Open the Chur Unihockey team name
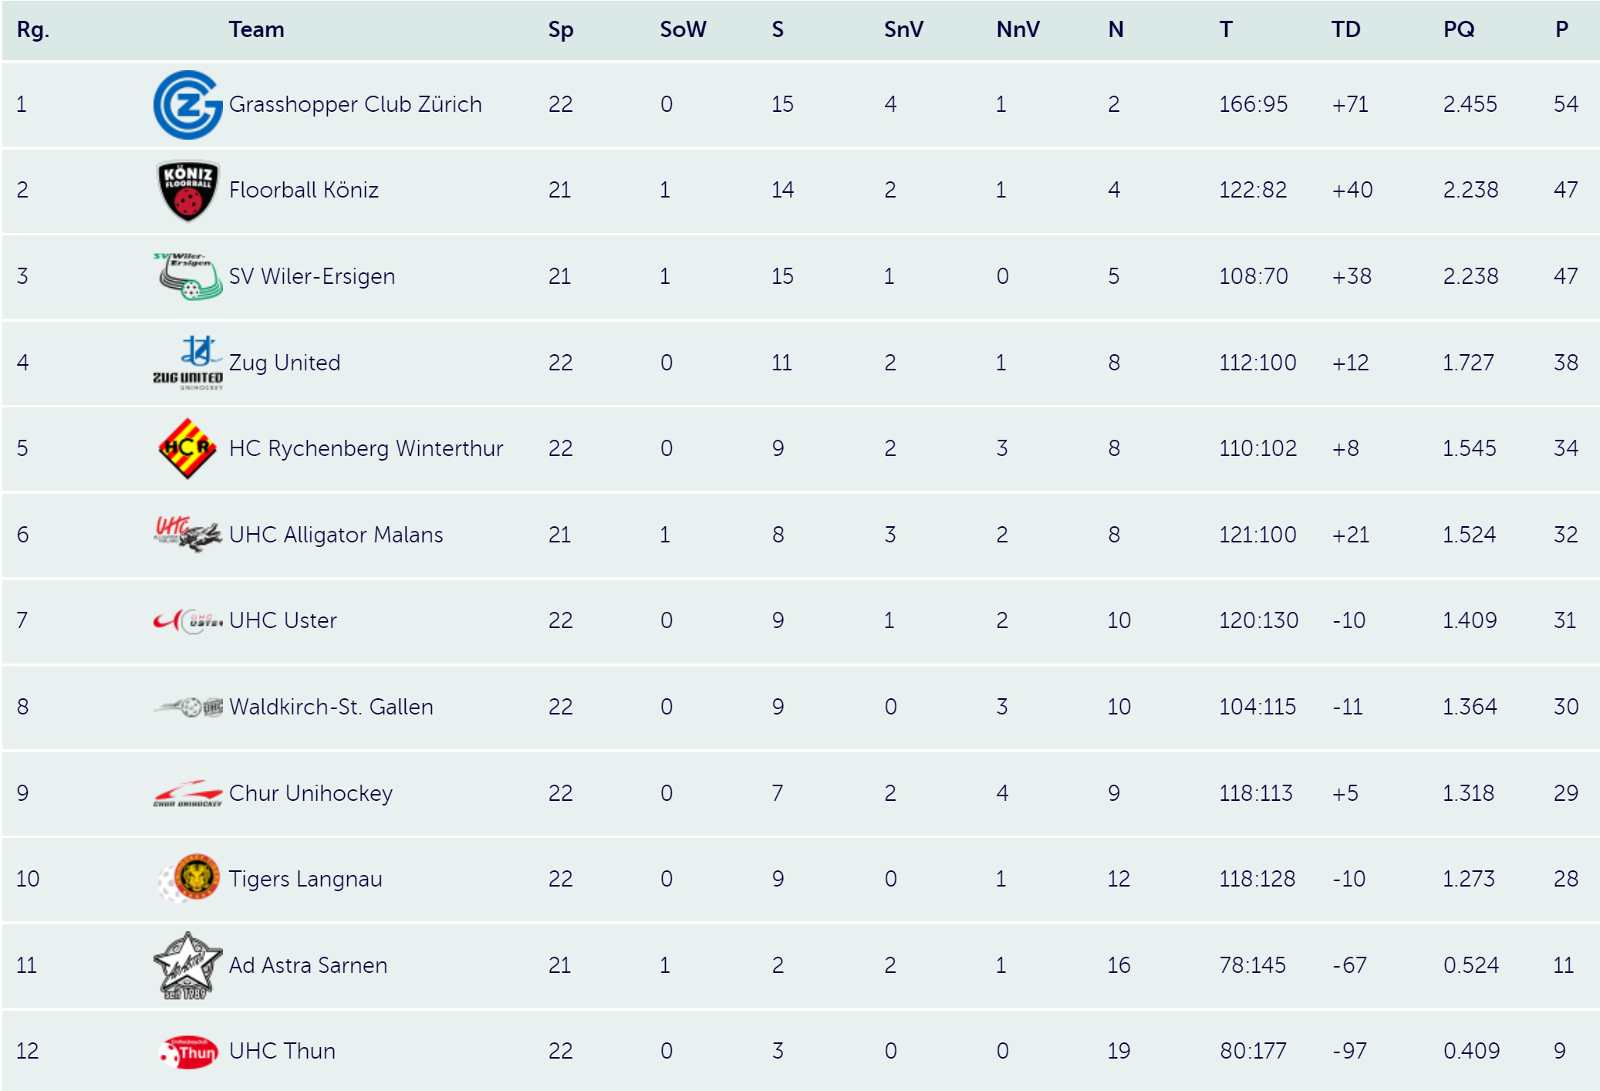Screen dimensions: 1600x1091 click(x=311, y=793)
